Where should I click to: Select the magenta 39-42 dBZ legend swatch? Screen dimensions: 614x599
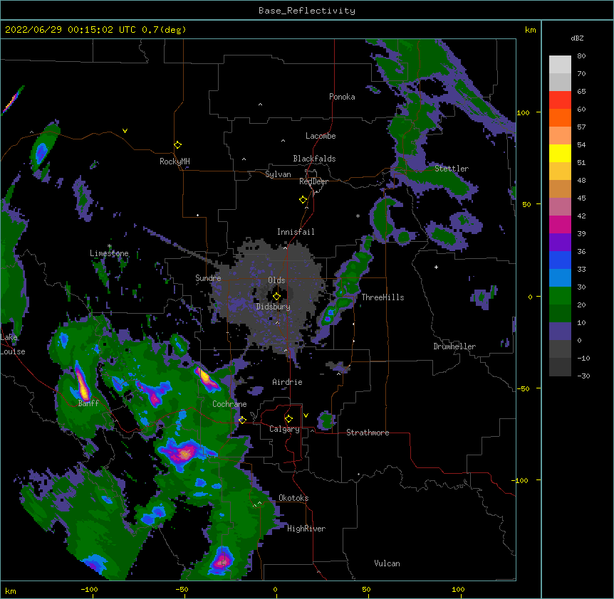[560, 224]
